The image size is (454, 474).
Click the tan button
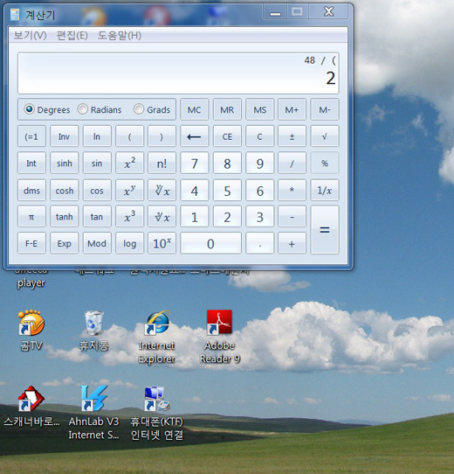97,216
